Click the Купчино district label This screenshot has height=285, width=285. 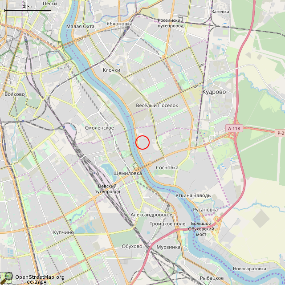(x=63, y=232)
